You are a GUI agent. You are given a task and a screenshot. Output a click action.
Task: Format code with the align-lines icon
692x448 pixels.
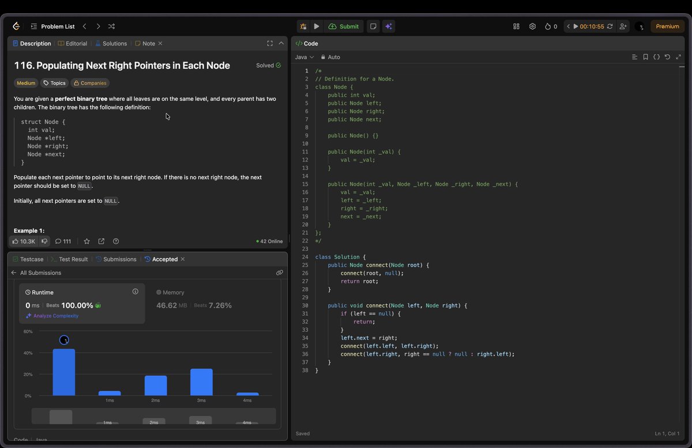click(x=634, y=57)
